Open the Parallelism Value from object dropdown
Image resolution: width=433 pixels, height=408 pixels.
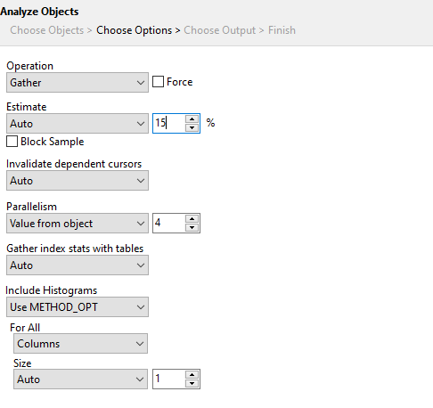(78, 223)
